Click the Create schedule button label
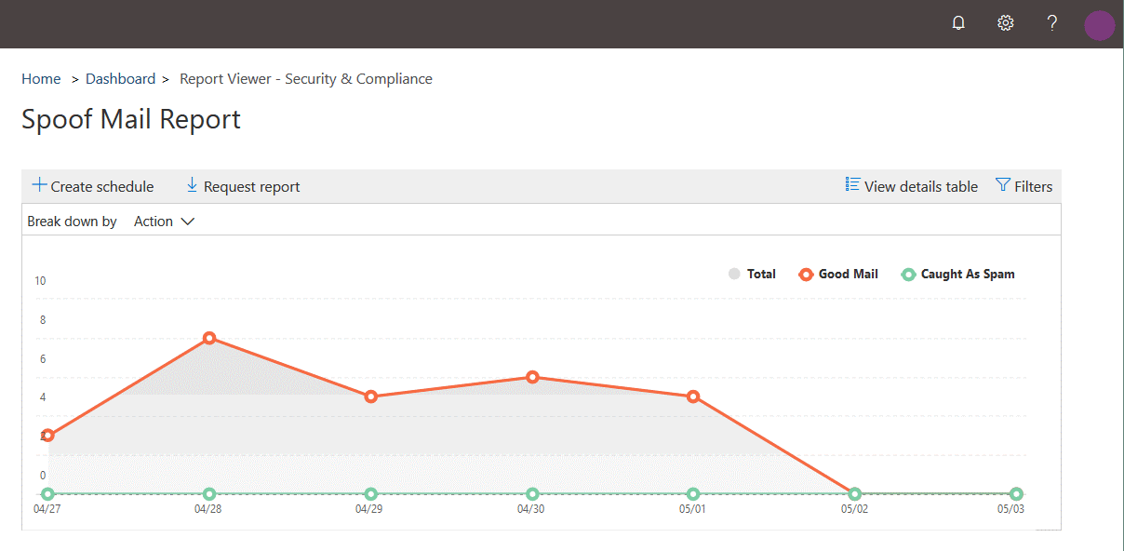 click(x=102, y=187)
